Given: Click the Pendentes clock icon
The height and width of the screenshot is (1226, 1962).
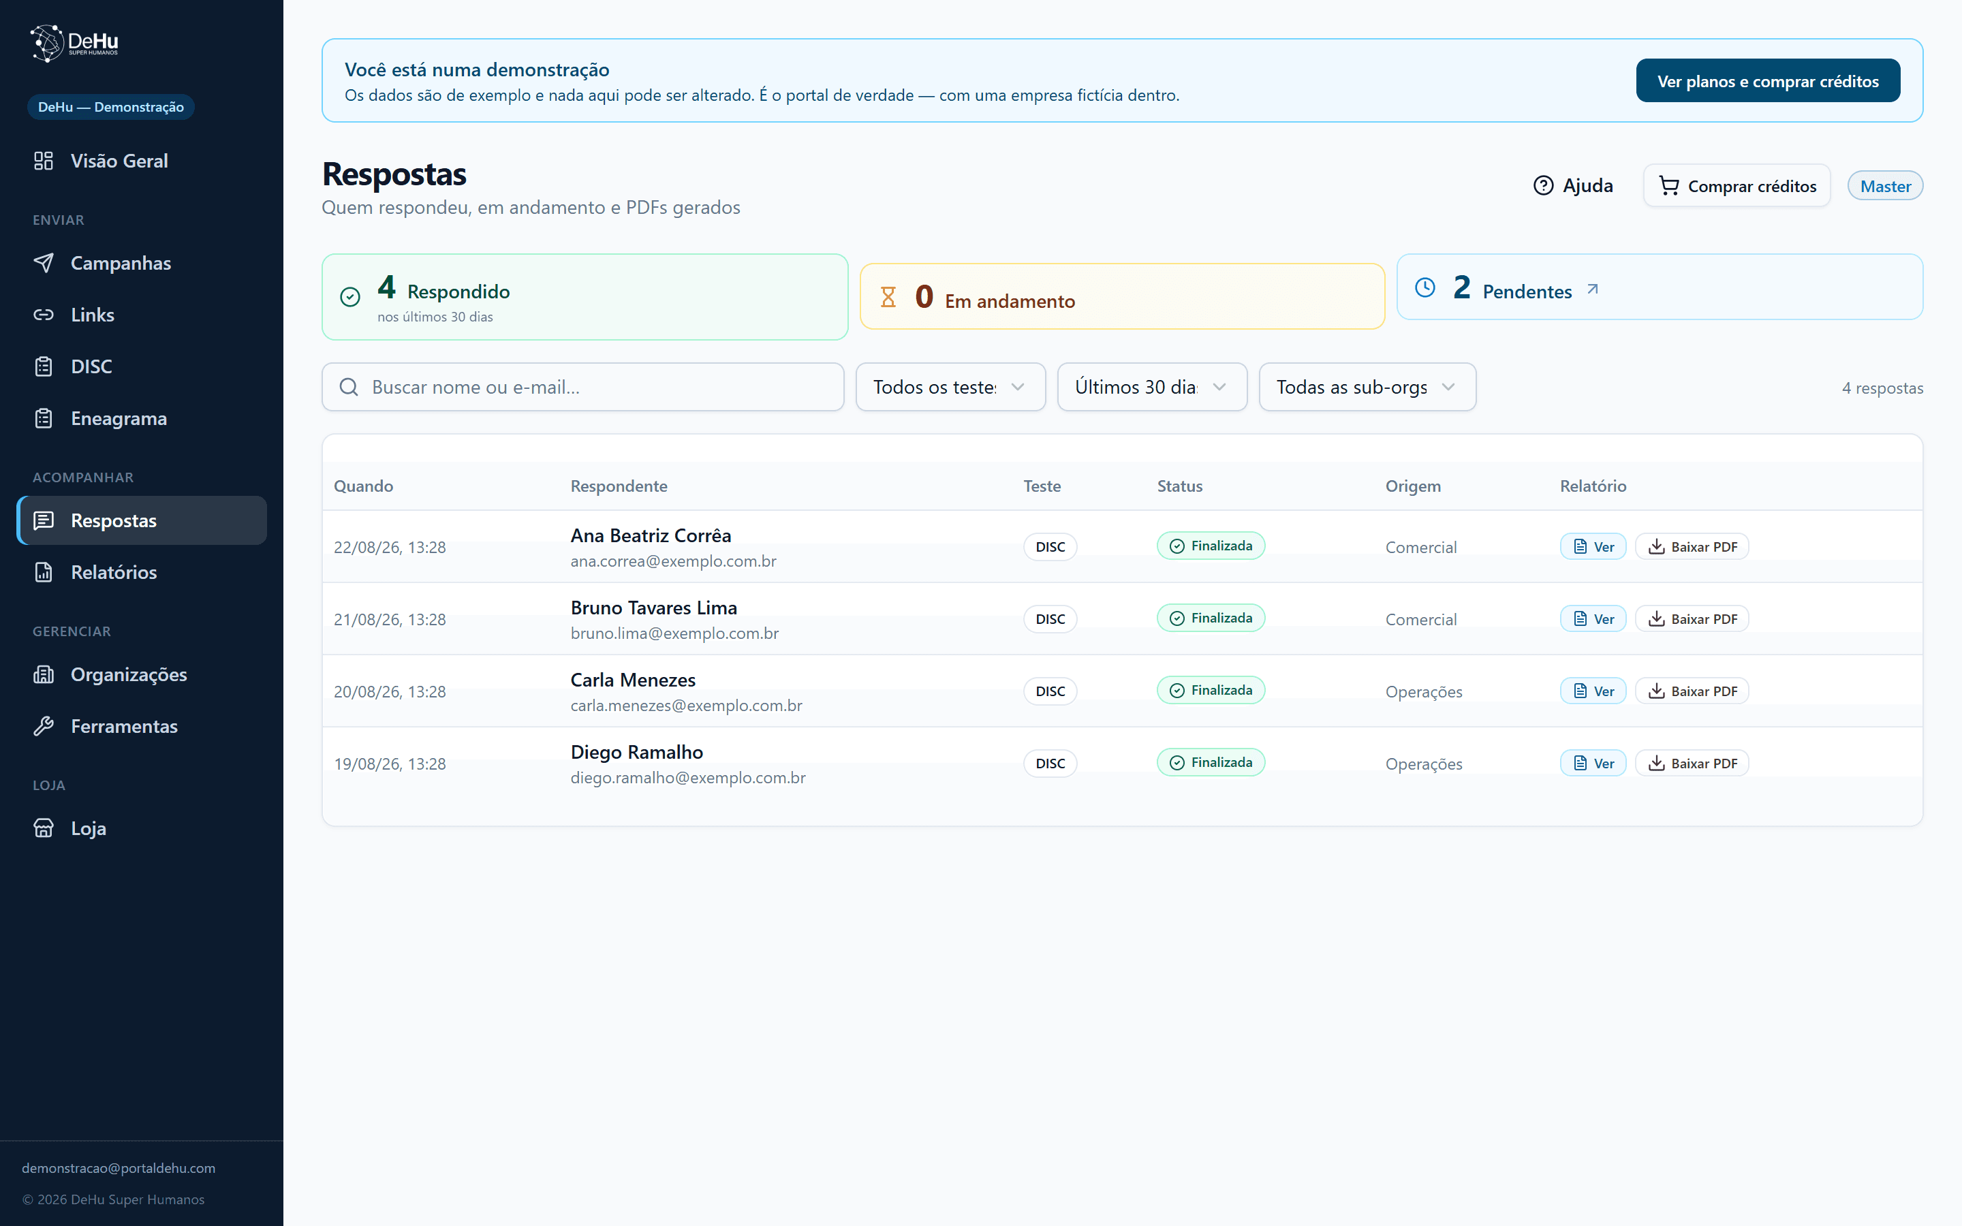Looking at the screenshot, I should point(1425,287).
